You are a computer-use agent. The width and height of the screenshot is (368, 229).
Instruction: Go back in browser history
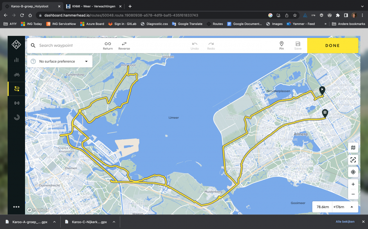(5, 15)
